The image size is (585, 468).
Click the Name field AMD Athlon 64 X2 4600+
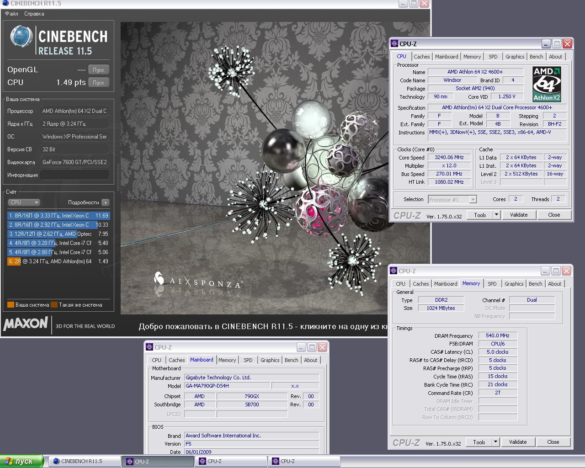[x=475, y=72]
